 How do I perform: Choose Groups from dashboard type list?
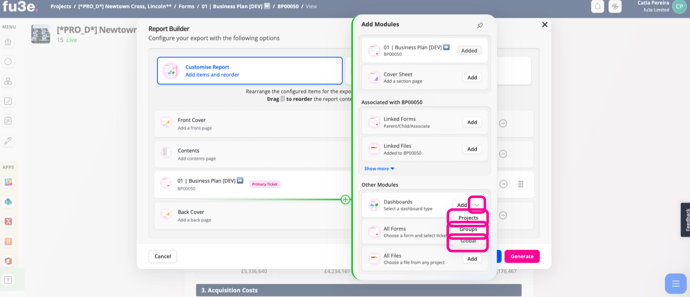pos(468,229)
